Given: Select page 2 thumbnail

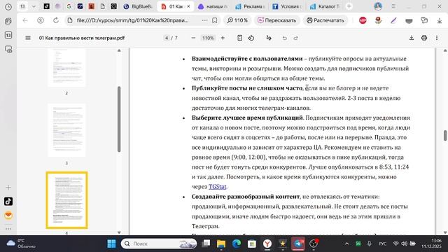Looking at the screenshot, I should 66,68.
